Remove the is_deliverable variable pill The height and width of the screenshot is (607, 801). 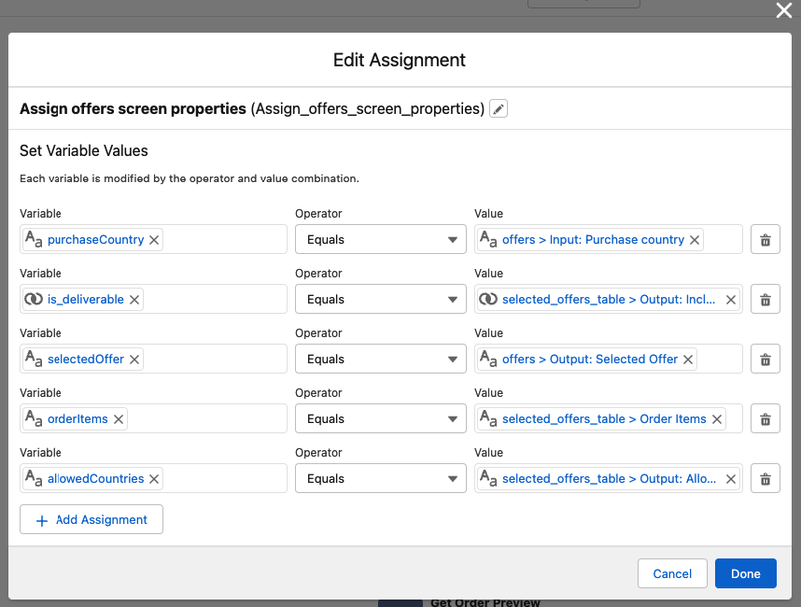pyautogui.click(x=134, y=300)
